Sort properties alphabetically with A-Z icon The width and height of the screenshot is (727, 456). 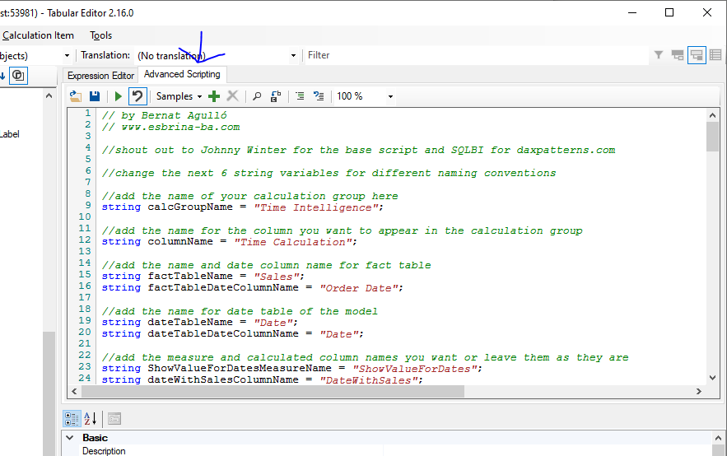pyautogui.click(x=91, y=418)
